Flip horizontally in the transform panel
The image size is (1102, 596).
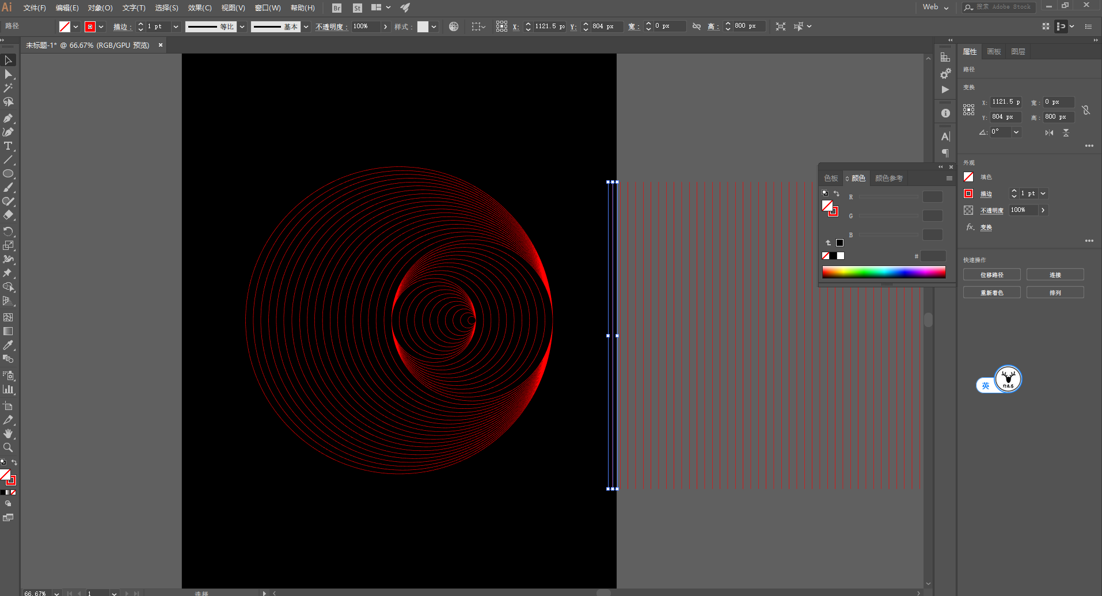click(x=1049, y=132)
